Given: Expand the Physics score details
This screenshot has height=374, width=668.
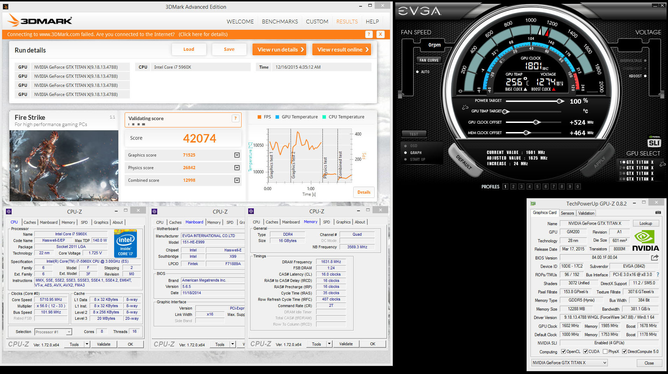Looking at the screenshot, I should point(237,168).
